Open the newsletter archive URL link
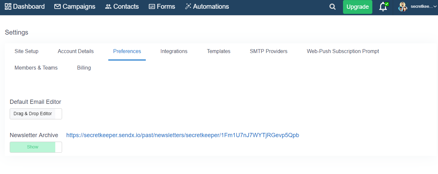This screenshot has width=438, height=174. coord(183,135)
